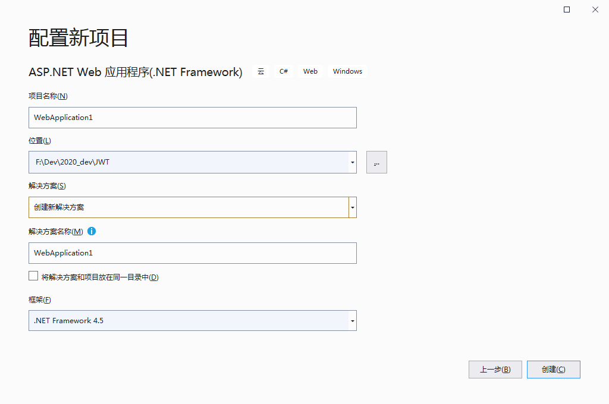
Task: Expand the 解决方案 dropdown arrow
Action: pos(352,207)
